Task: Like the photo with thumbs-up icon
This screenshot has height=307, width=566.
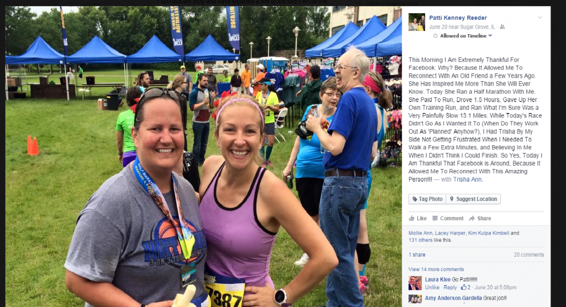Action: (411, 218)
